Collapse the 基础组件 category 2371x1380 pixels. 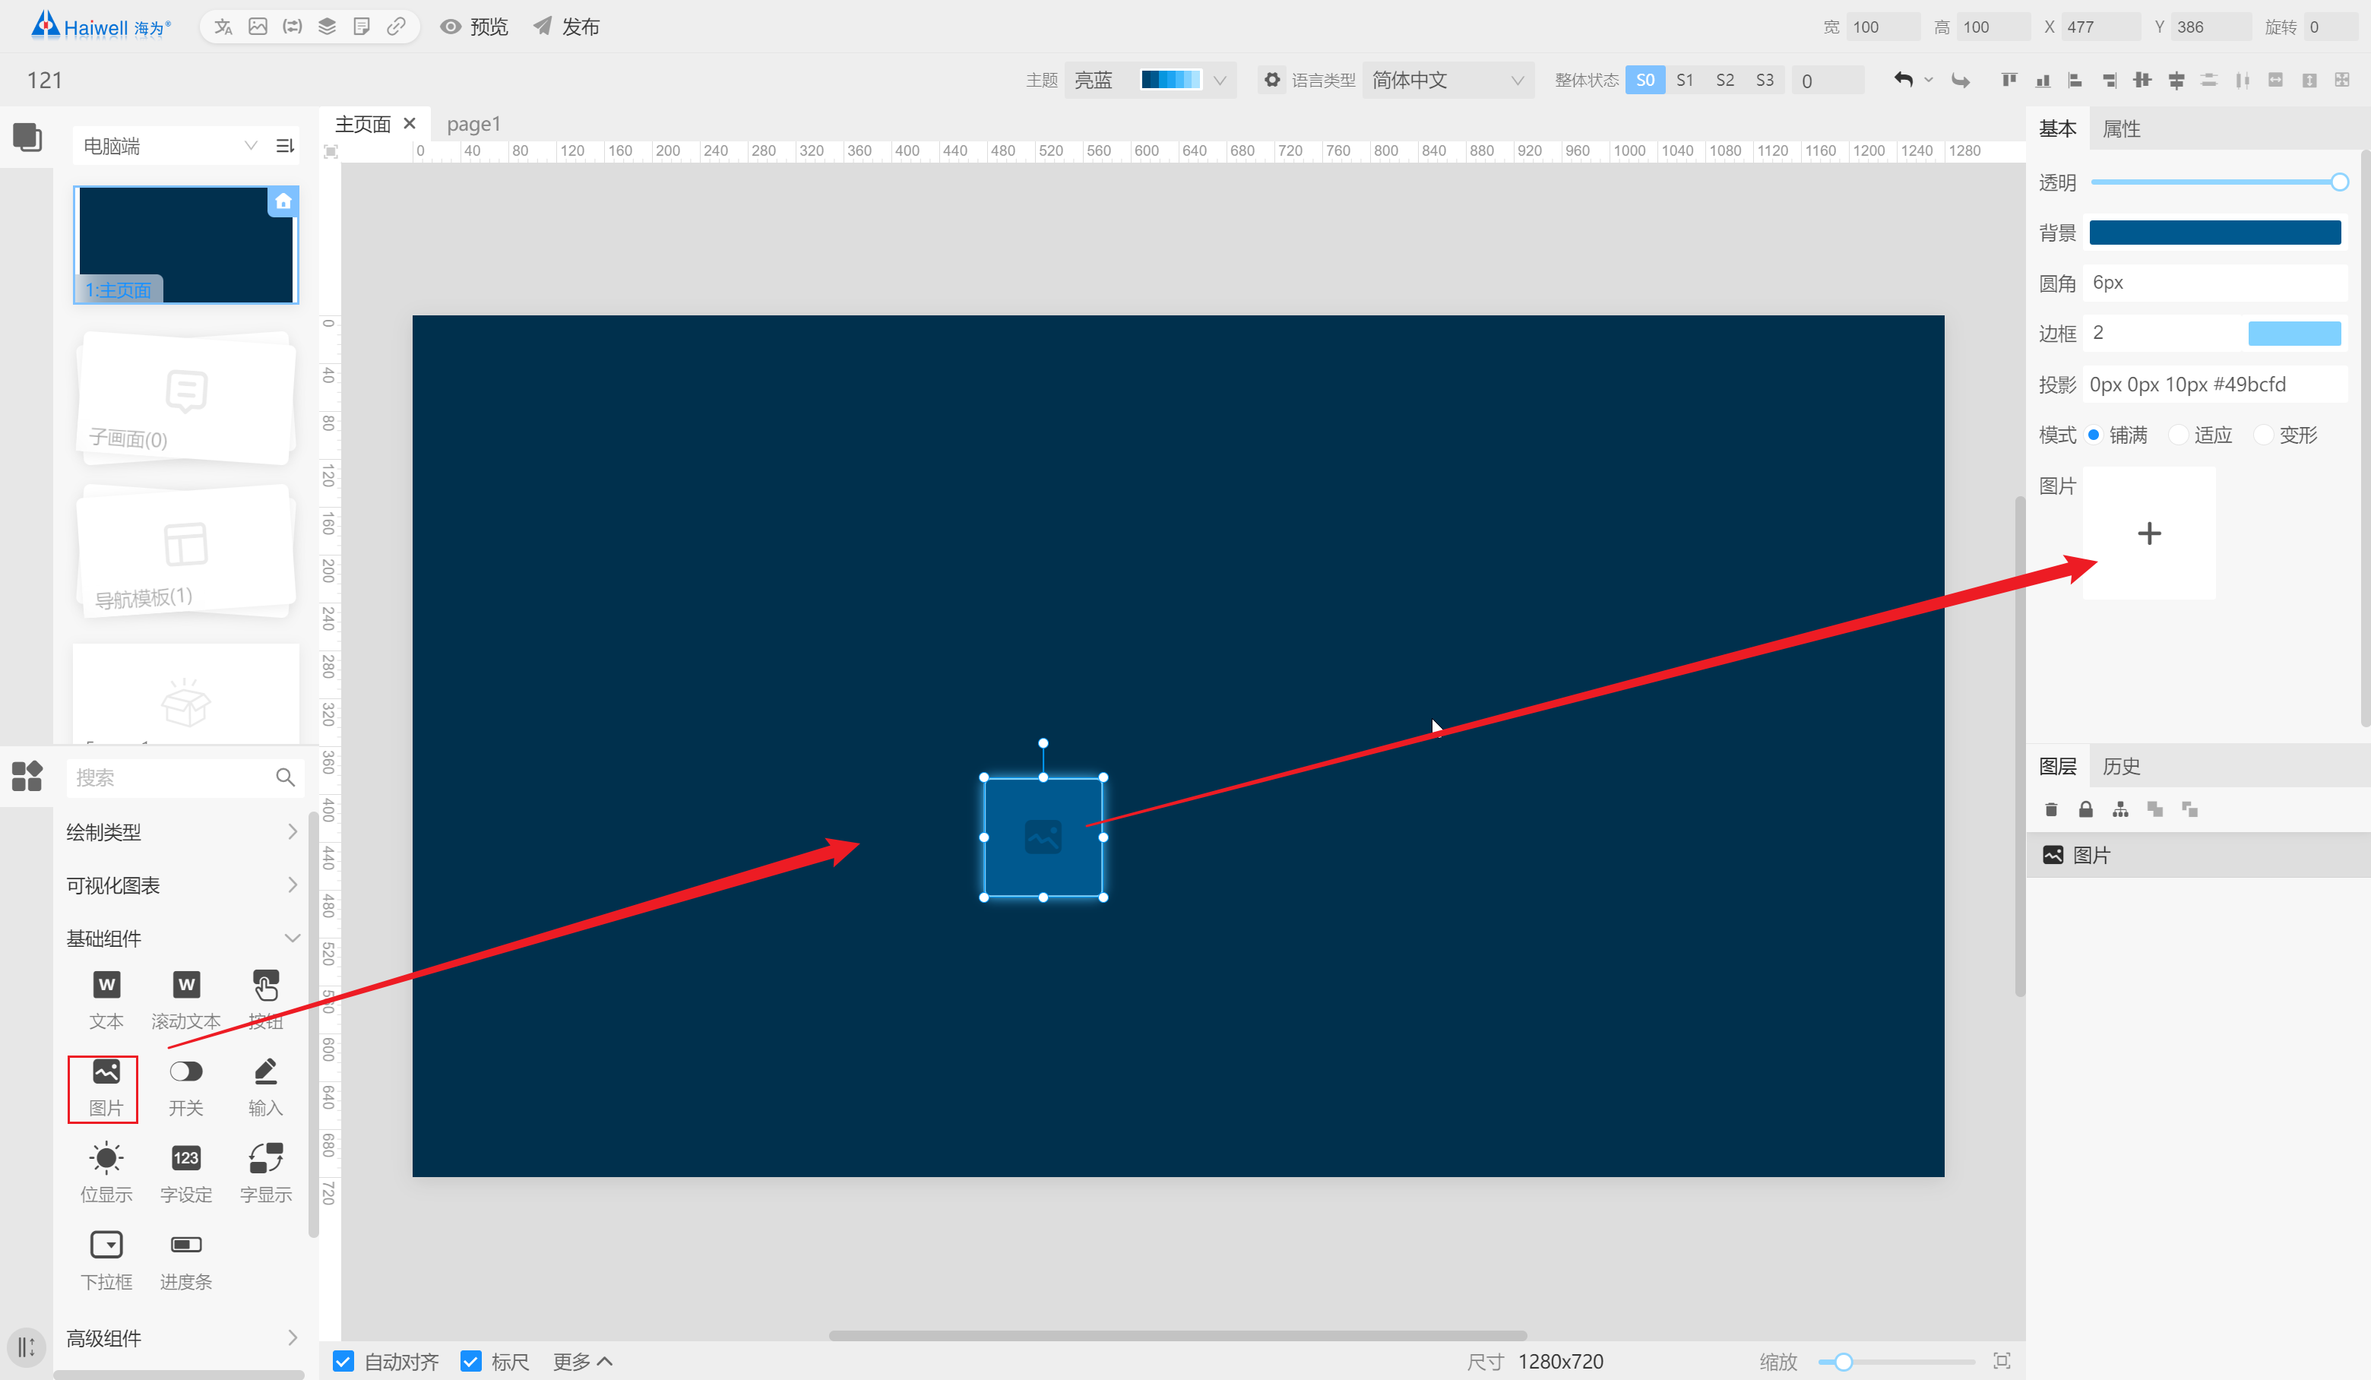click(182, 938)
